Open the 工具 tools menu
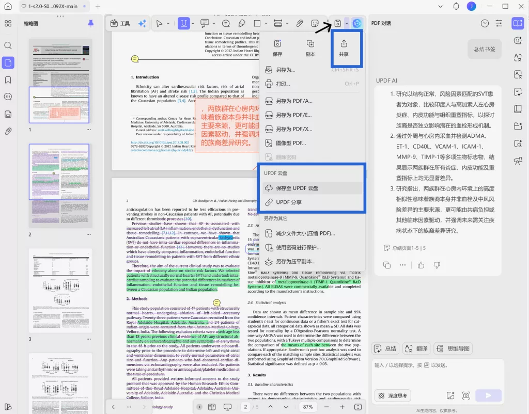This screenshot has width=529, height=414. tap(120, 23)
